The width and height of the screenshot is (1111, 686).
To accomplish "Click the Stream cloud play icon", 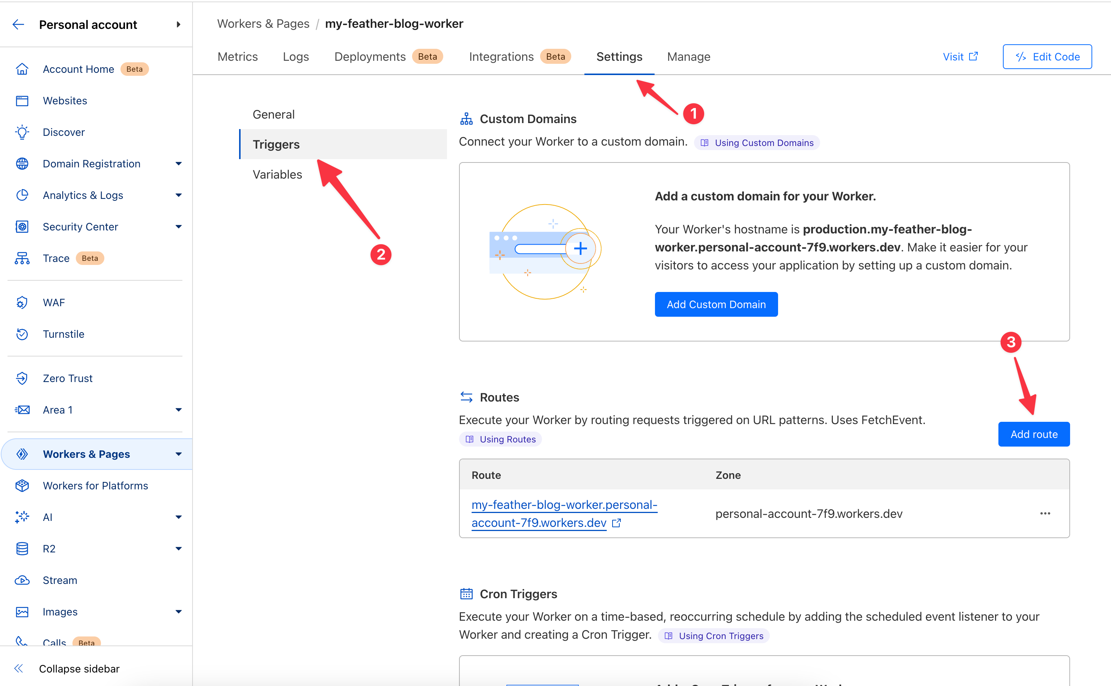I will [x=22, y=580].
